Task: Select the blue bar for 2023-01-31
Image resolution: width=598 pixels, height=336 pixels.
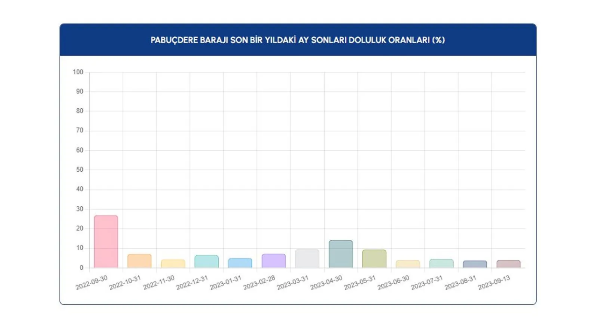Action: coord(240,263)
